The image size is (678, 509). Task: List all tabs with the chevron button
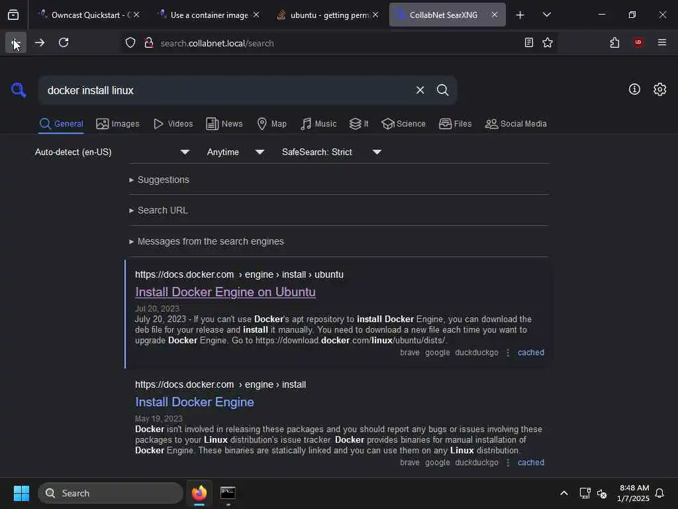point(546,15)
